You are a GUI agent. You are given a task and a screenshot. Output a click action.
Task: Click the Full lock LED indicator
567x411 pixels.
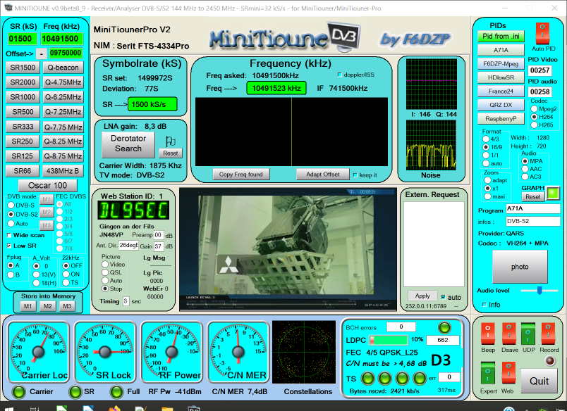pos(117,392)
